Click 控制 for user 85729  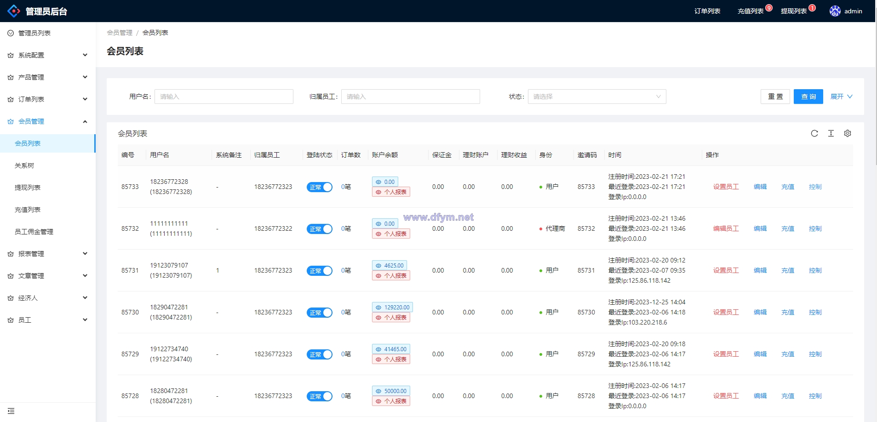tap(815, 354)
